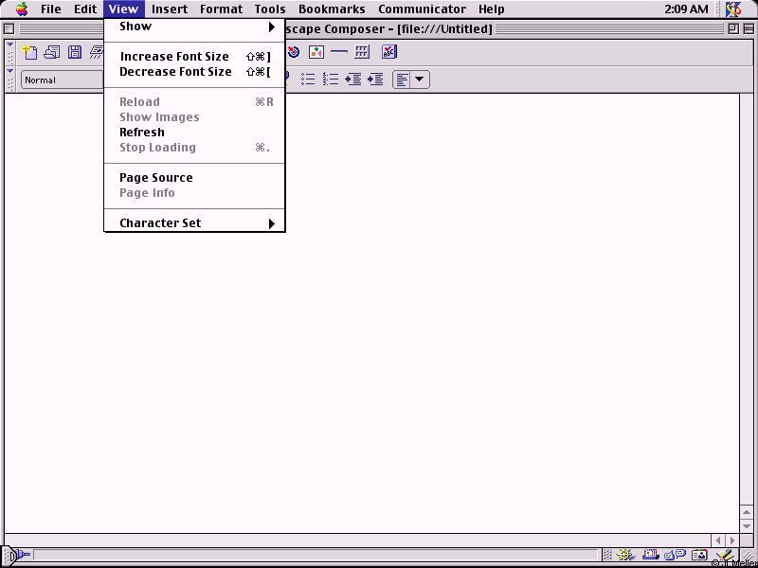Open the Edit menu
This screenshot has height=568, width=758.
(85, 9)
